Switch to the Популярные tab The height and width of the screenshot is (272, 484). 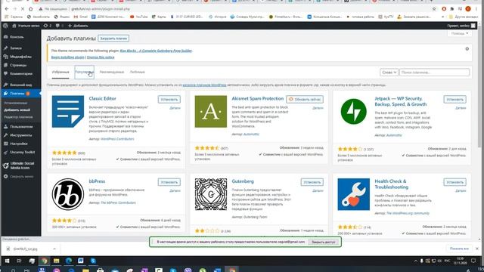click(84, 72)
